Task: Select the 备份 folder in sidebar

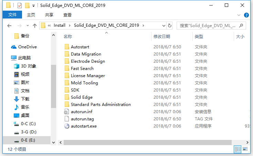Action: (22, 36)
